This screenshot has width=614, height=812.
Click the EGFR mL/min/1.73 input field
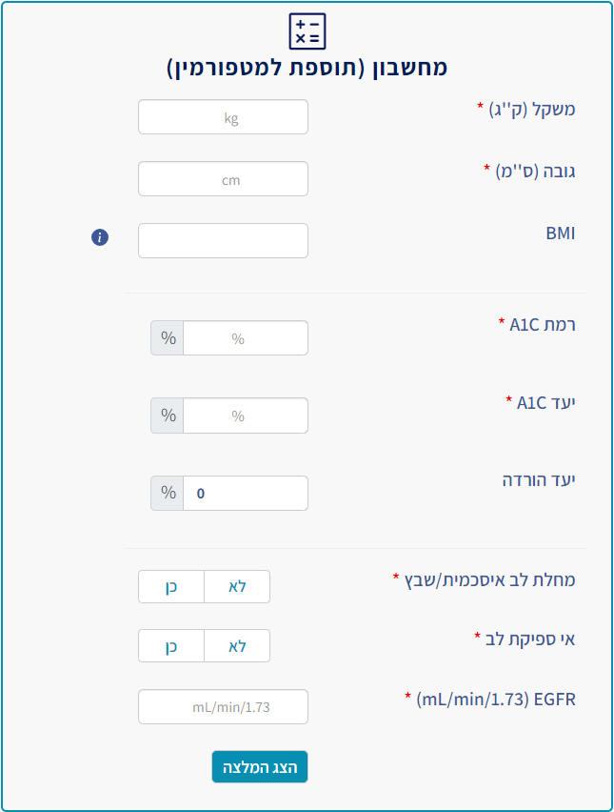click(x=223, y=706)
